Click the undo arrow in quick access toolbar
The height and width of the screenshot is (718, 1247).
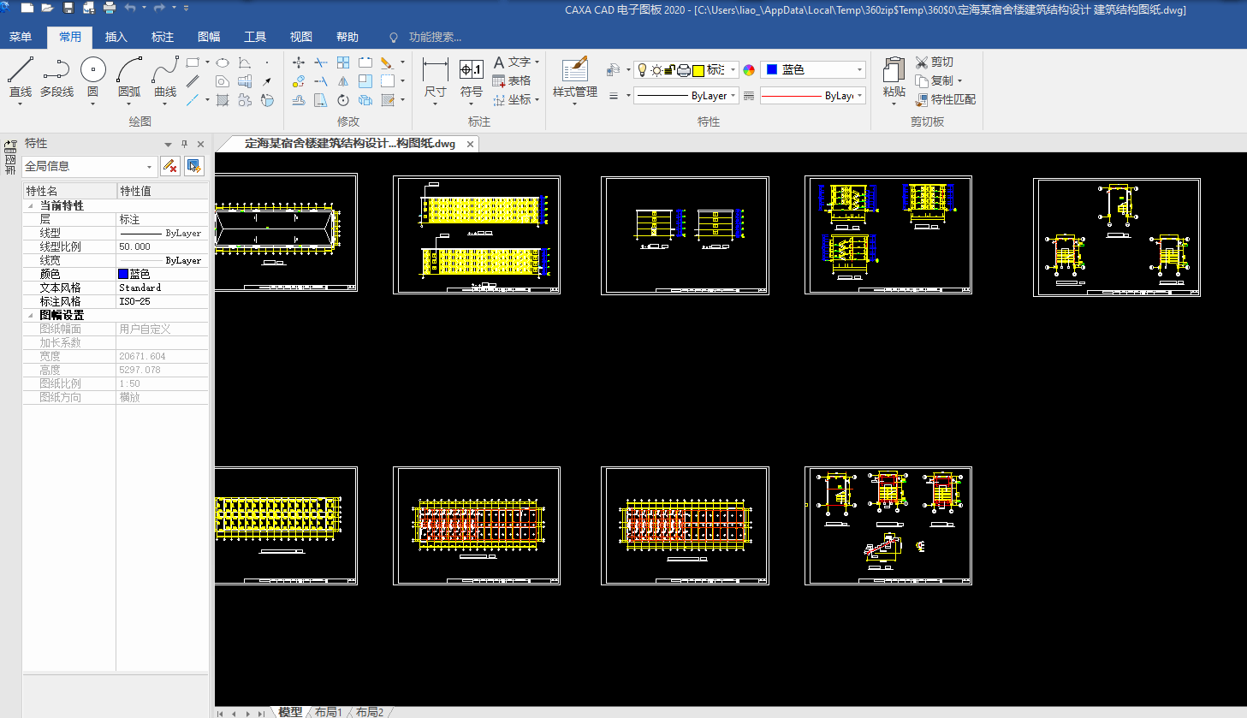coord(130,8)
